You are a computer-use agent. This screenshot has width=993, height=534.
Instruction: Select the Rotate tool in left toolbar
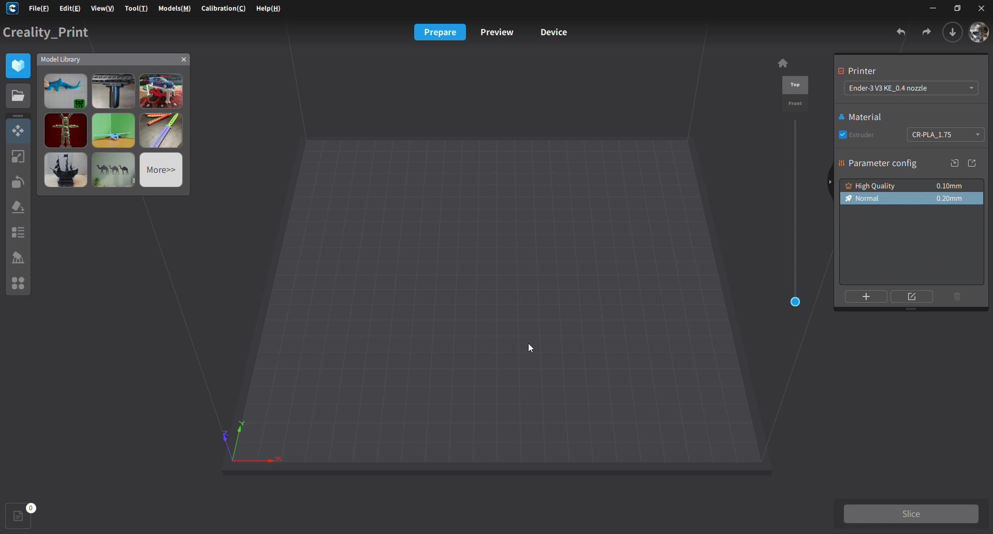tap(18, 182)
